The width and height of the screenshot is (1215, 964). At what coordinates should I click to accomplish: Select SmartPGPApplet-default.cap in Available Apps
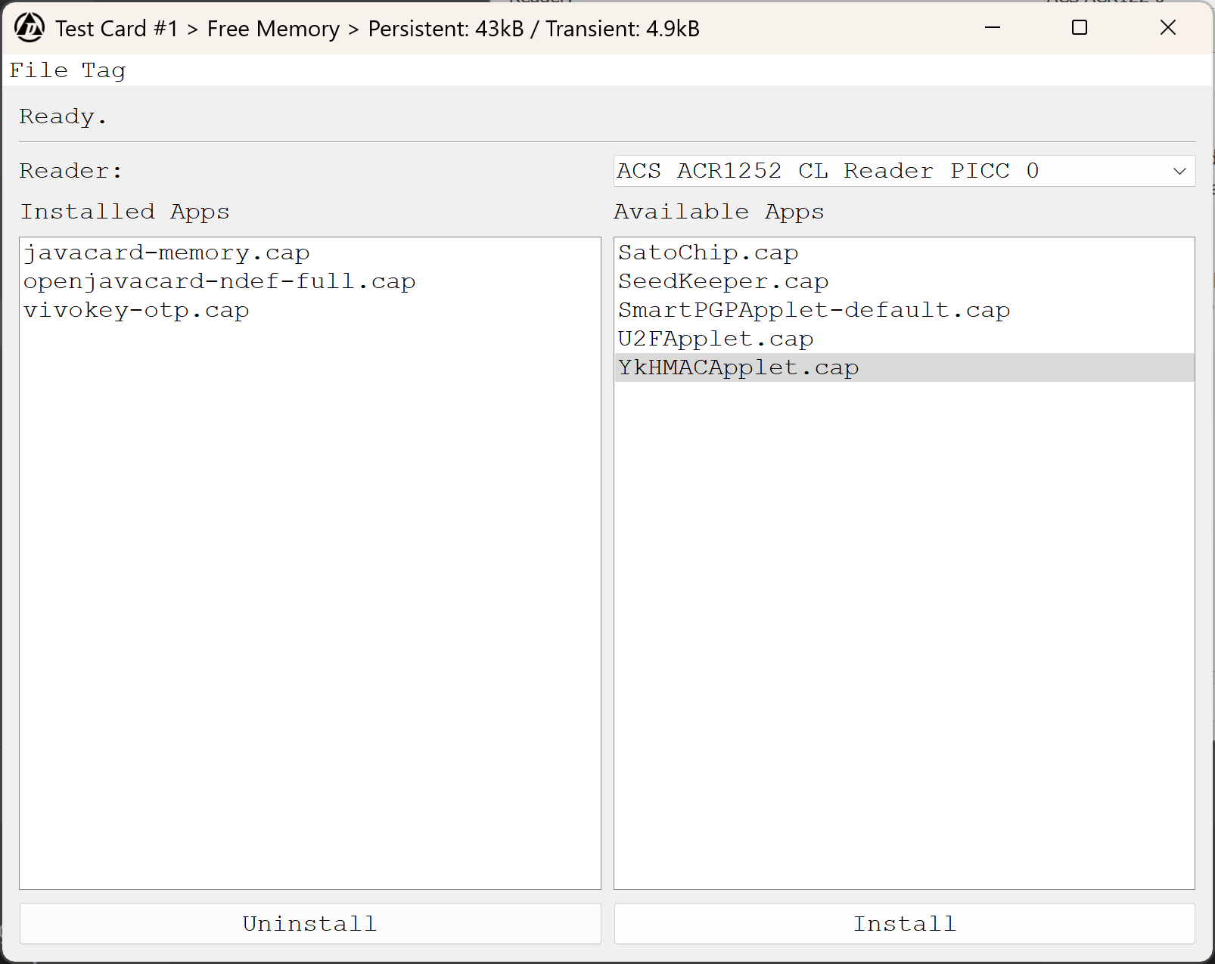pyautogui.click(x=904, y=310)
